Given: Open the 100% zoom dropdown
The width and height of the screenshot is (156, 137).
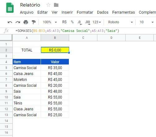Looking at the screenshot, I should [50, 22].
